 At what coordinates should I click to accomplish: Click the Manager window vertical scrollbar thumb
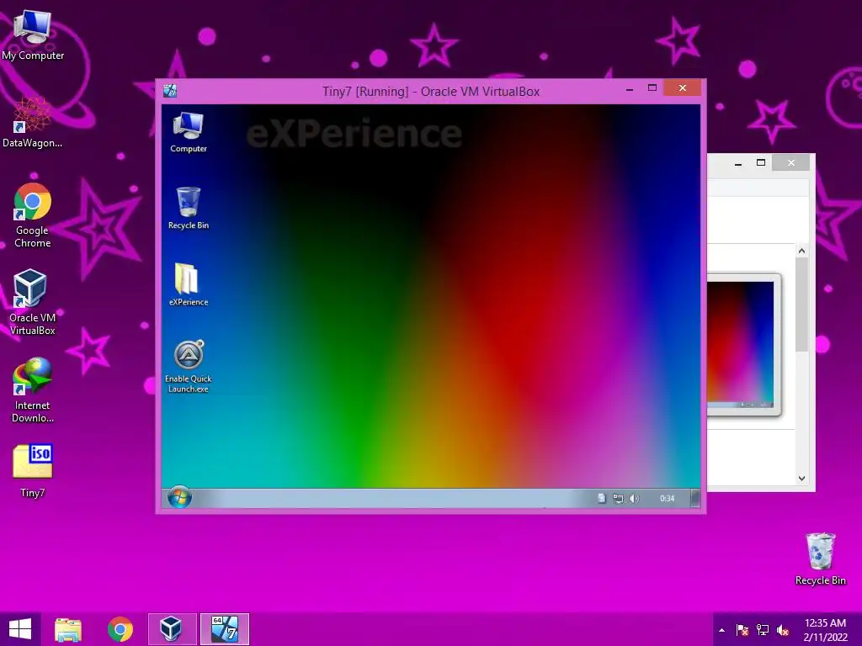(x=801, y=304)
